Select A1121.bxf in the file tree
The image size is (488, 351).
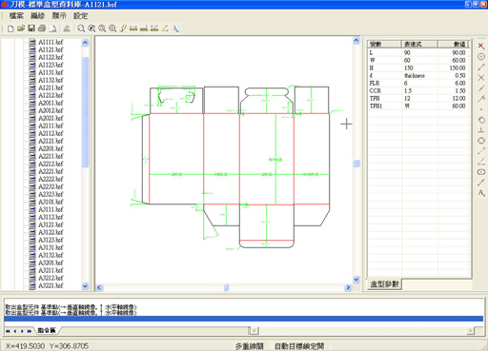tap(51, 49)
